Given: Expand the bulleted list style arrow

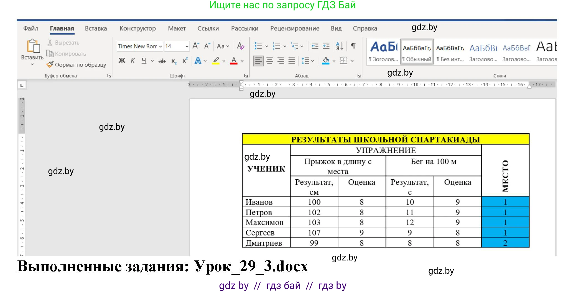Looking at the screenshot, I should [x=267, y=46].
